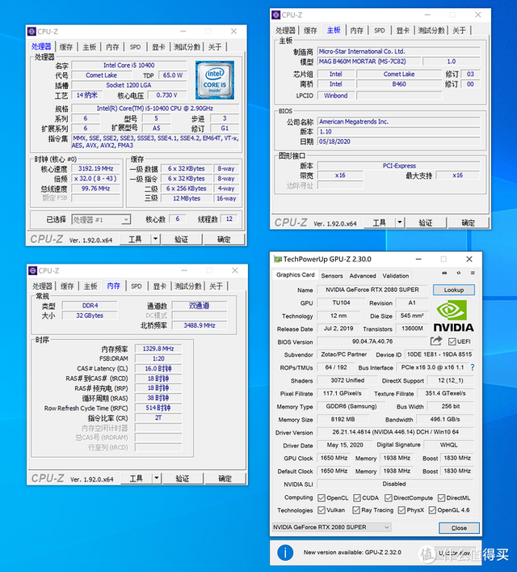Click CPU-Z icon in mainboard window title
The image size is (517, 572).
pos(276,15)
